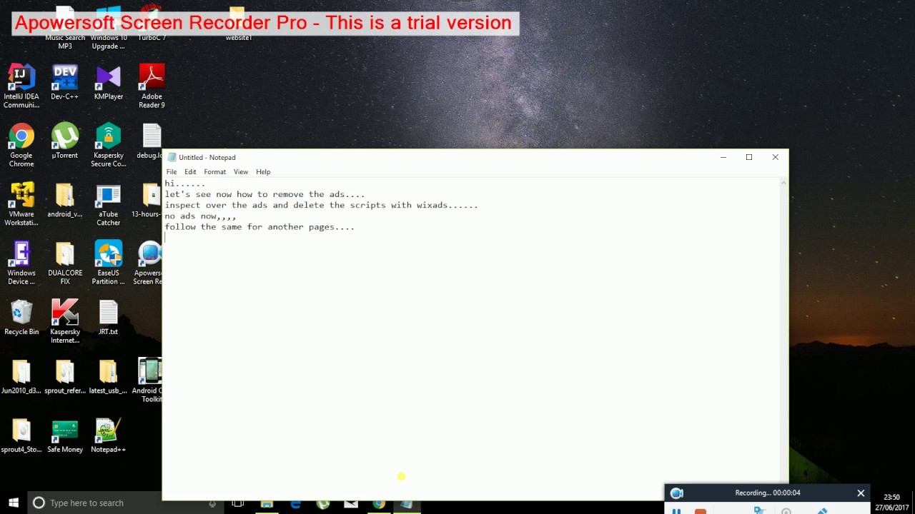Select the JRT.txt file icon
The height and width of the screenshot is (514, 915).
pos(109,318)
